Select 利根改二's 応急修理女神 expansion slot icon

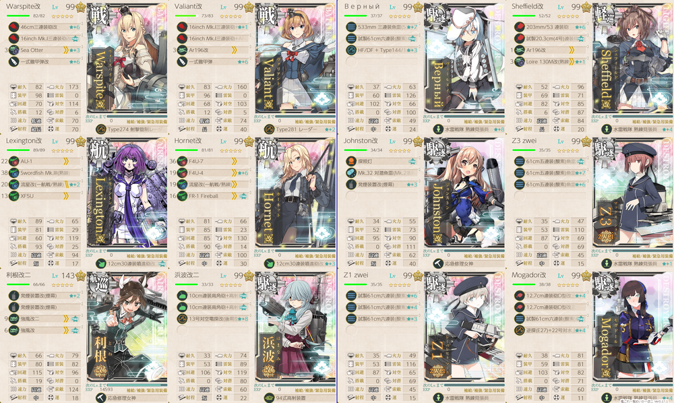(101, 398)
